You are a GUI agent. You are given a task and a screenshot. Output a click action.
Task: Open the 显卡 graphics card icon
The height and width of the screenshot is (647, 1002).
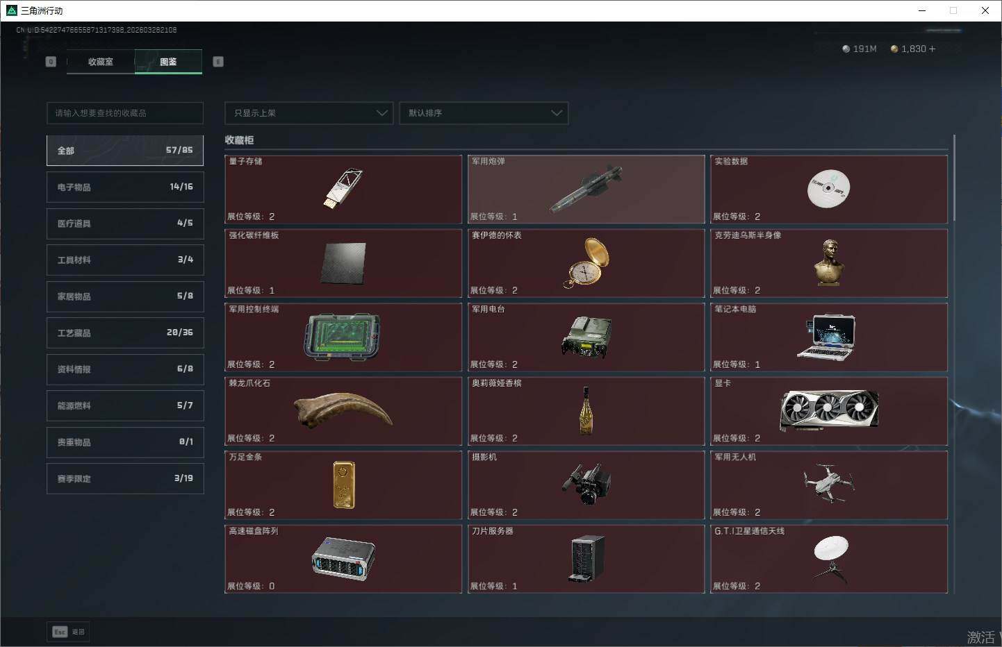pyautogui.click(x=829, y=410)
